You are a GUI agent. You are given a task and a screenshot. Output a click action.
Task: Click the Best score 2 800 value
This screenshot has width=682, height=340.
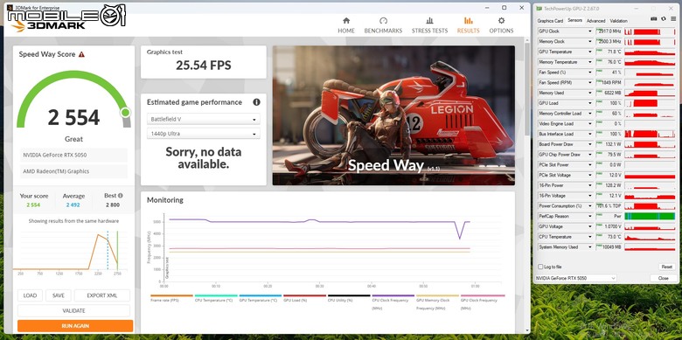(x=112, y=205)
